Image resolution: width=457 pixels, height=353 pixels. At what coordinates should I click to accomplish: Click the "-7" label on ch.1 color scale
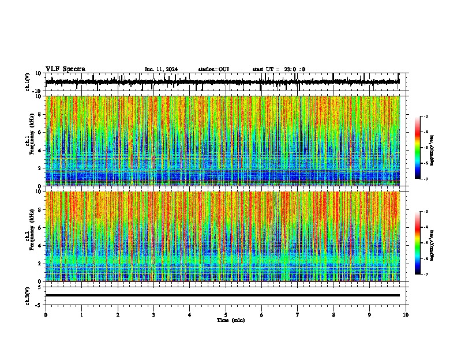(x=425, y=179)
